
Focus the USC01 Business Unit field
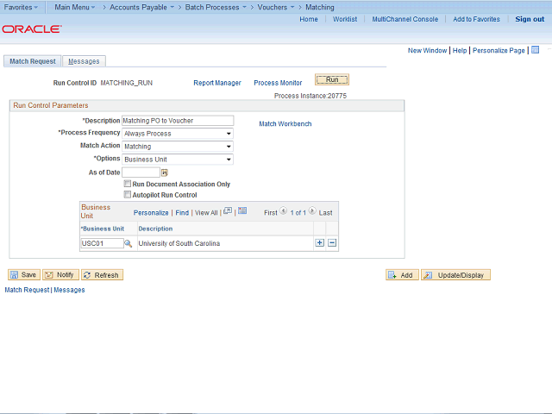pos(102,243)
